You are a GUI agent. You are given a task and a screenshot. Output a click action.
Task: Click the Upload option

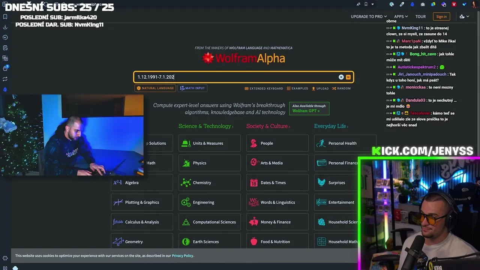click(x=320, y=88)
